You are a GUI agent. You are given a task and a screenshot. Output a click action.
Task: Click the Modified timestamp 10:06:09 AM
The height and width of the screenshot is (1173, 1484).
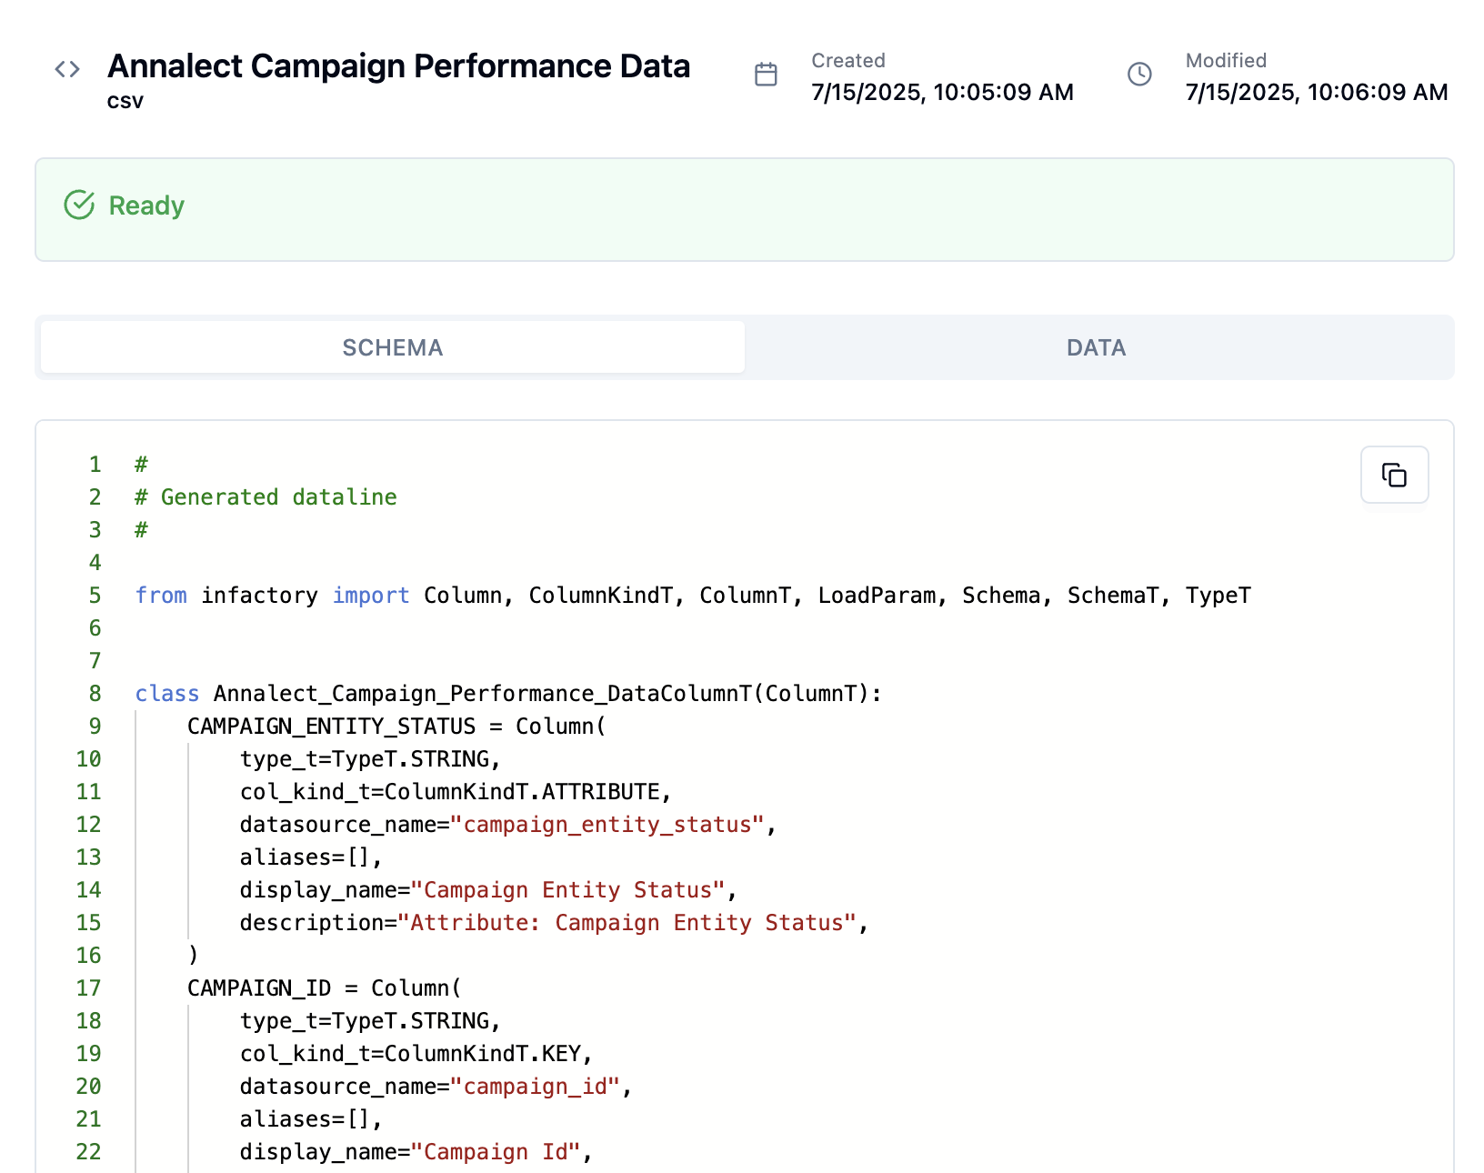coord(1317,92)
